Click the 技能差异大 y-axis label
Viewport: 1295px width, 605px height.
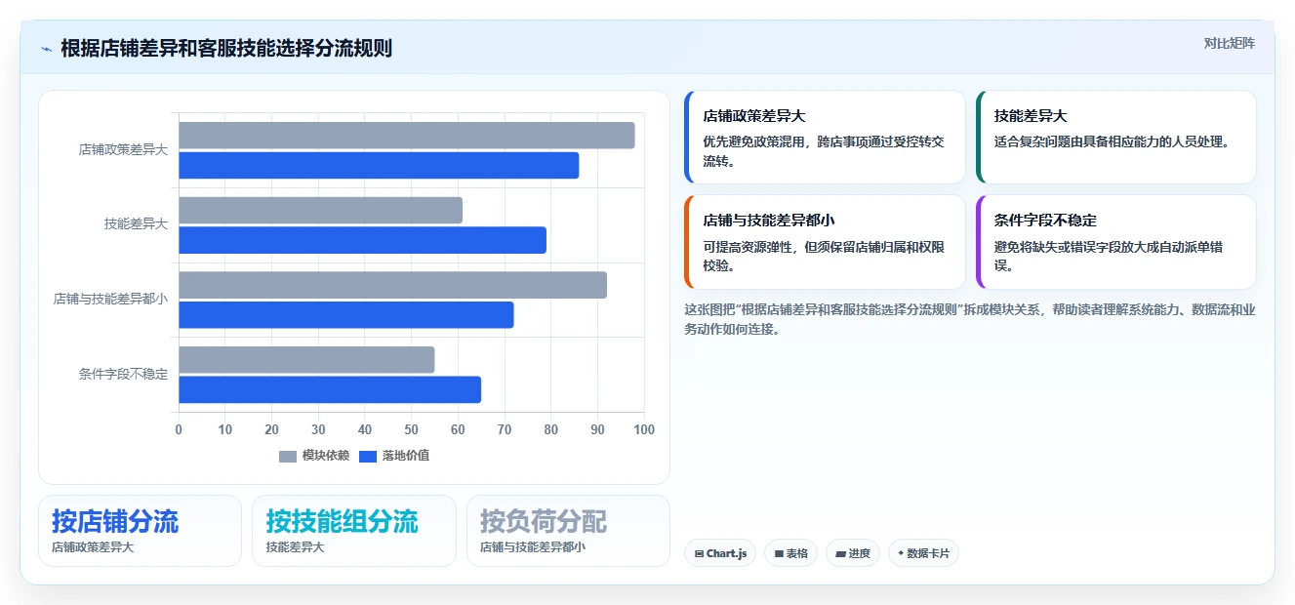pos(137,224)
